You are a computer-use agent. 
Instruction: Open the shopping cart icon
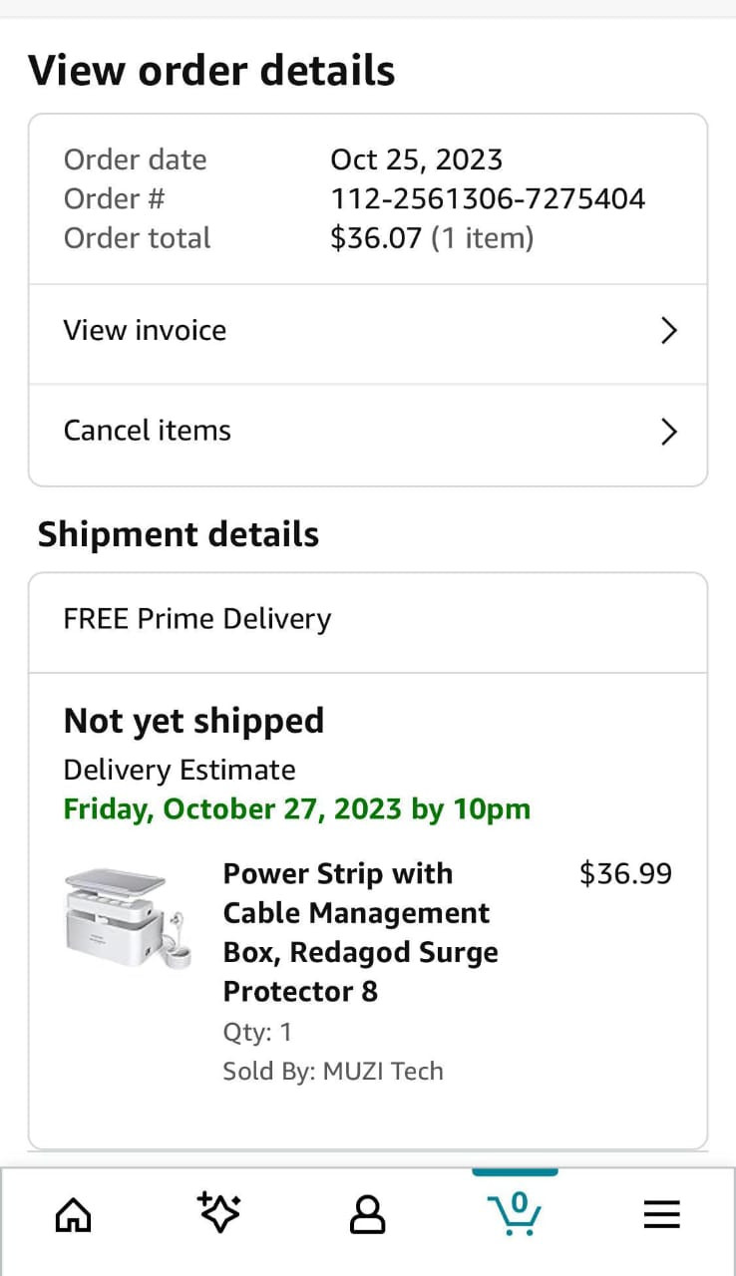pyautogui.click(x=515, y=1213)
